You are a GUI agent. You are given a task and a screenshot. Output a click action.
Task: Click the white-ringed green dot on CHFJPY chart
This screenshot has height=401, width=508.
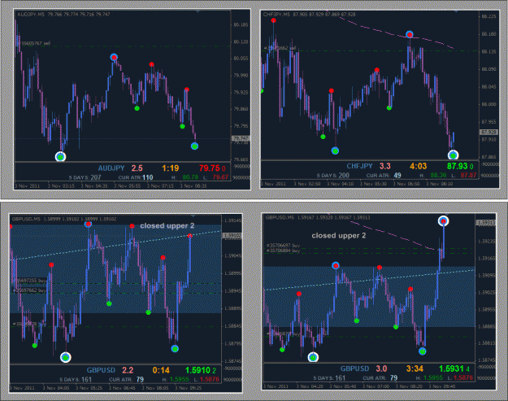(453, 155)
